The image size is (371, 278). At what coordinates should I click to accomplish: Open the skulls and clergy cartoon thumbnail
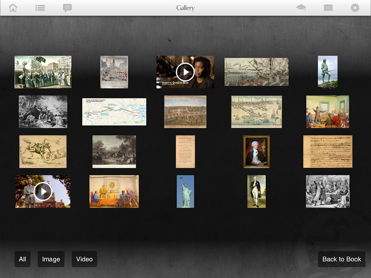[x=43, y=72]
